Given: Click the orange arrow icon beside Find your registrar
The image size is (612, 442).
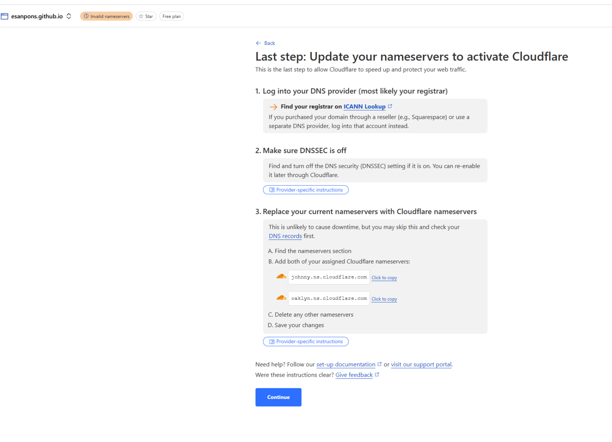Looking at the screenshot, I should [x=273, y=107].
